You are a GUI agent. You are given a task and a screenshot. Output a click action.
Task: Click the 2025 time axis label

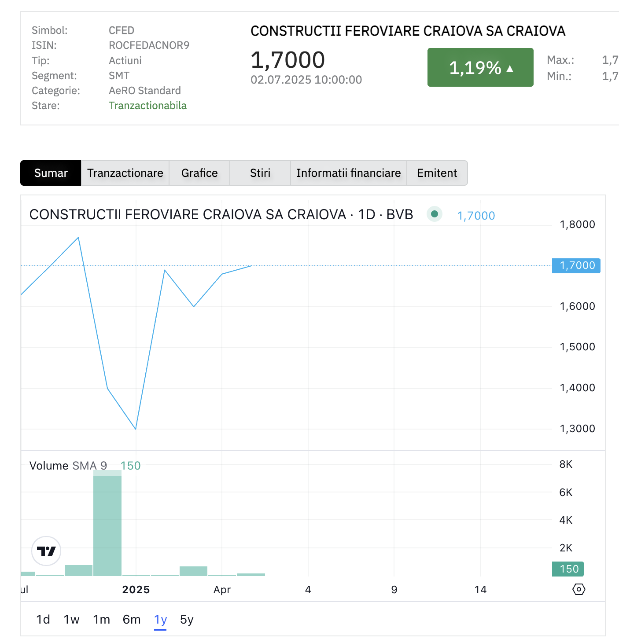(136, 590)
